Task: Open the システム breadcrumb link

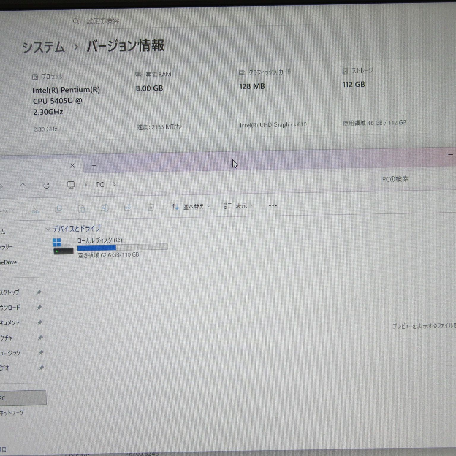Action: (44, 47)
